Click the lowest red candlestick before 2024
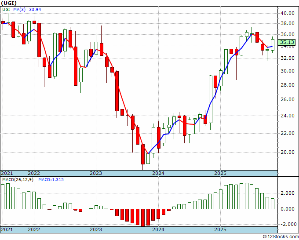This screenshot has width=299, height=240. click(x=143, y=154)
